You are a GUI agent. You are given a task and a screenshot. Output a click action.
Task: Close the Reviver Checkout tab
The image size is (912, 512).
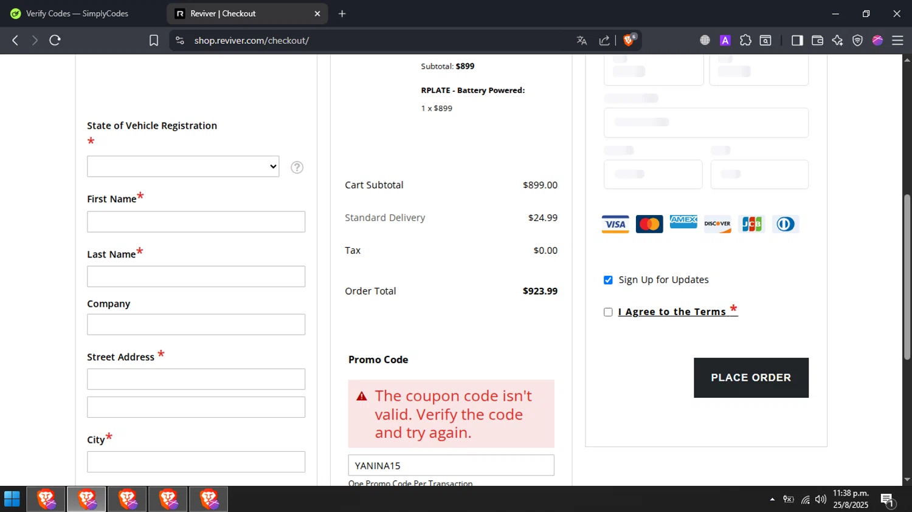317,13
